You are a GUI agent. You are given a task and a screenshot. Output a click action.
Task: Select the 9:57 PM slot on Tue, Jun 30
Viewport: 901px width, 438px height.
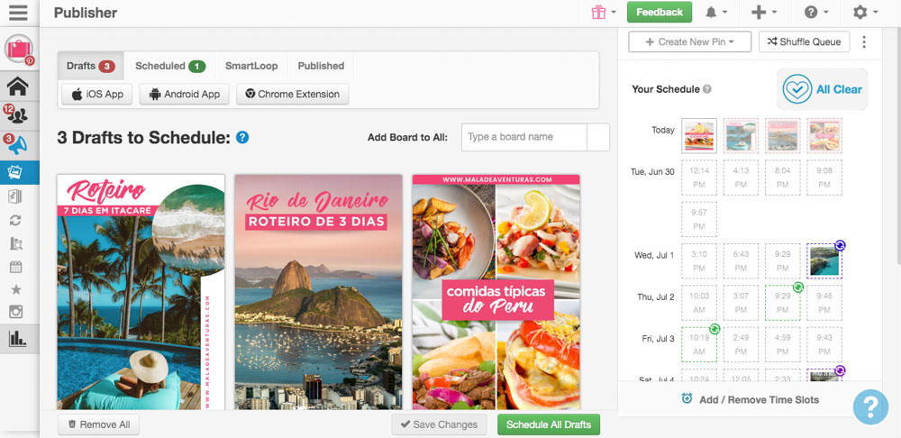[699, 219]
